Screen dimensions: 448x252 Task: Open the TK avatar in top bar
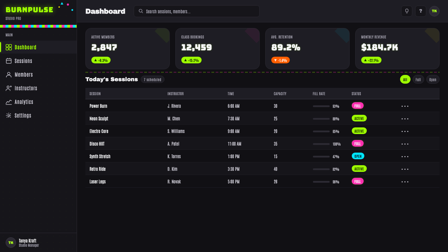[434, 11]
